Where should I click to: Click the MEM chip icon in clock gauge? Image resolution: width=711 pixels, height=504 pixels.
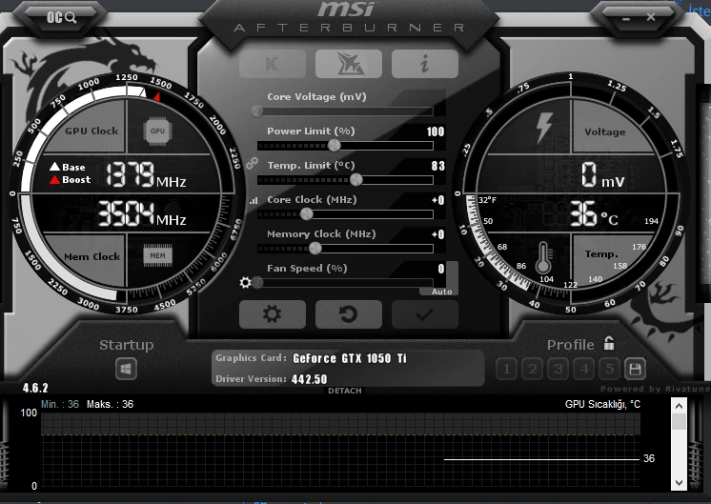[x=157, y=255]
